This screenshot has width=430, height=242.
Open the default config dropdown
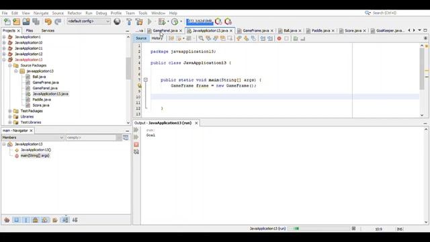(x=89, y=22)
